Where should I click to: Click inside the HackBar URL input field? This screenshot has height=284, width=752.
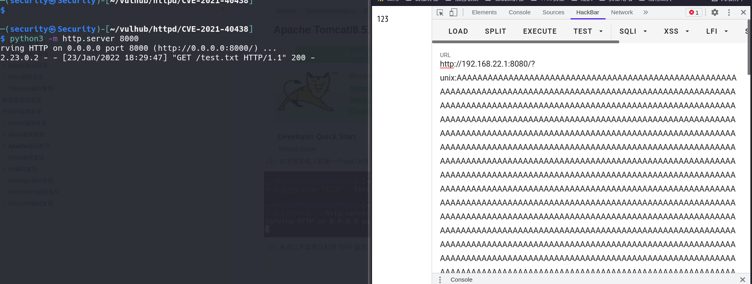[588, 167]
